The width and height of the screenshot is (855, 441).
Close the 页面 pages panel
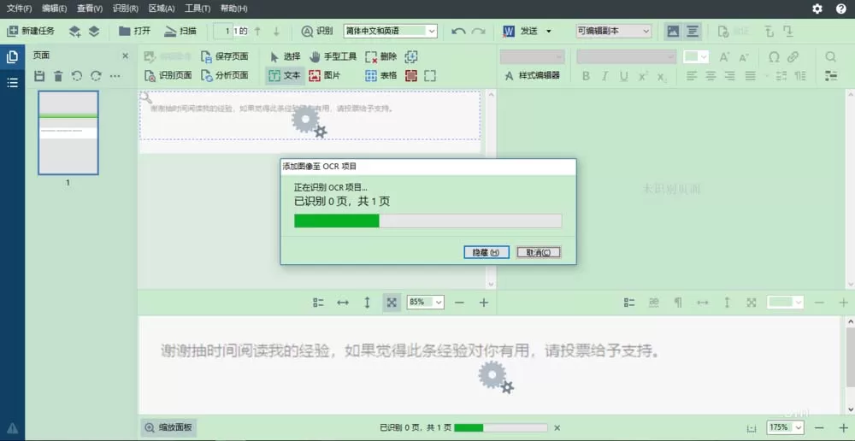126,56
